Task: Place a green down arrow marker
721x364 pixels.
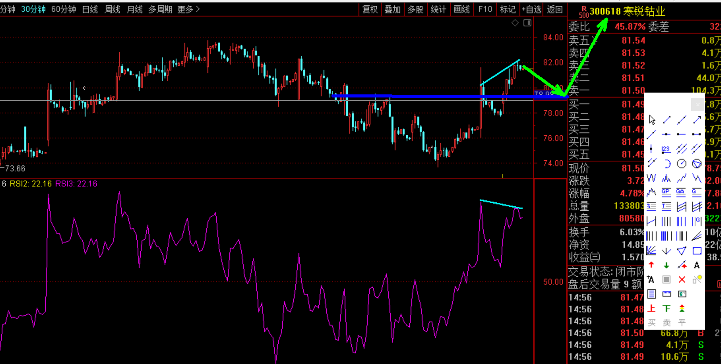Action: (666, 265)
